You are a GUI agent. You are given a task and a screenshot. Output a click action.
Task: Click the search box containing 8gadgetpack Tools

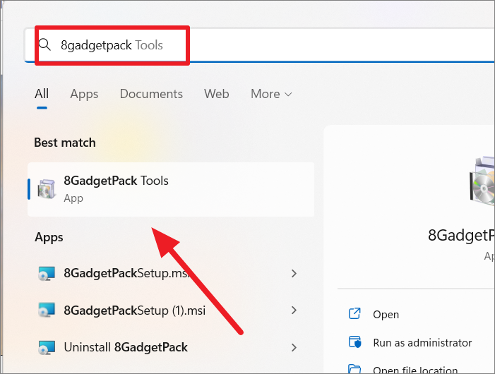coord(259,45)
